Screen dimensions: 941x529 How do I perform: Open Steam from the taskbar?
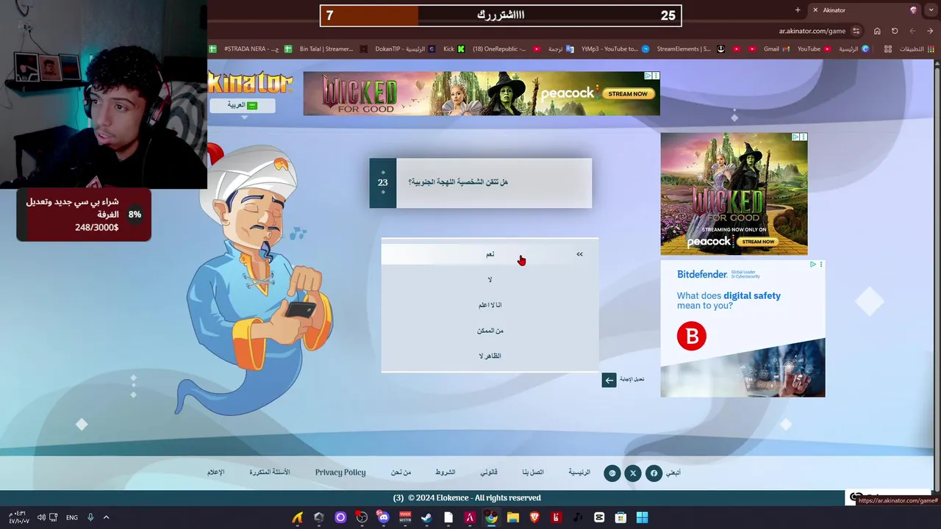(426, 517)
